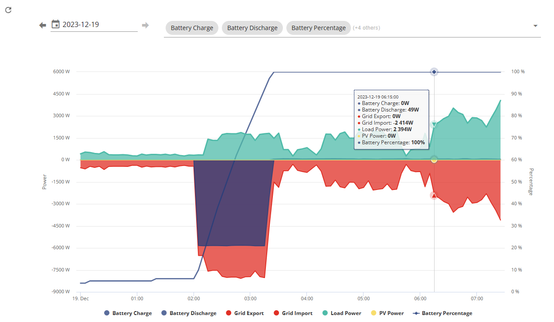Click the 07:00 time axis label
554x322 pixels.
pyautogui.click(x=477, y=298)
